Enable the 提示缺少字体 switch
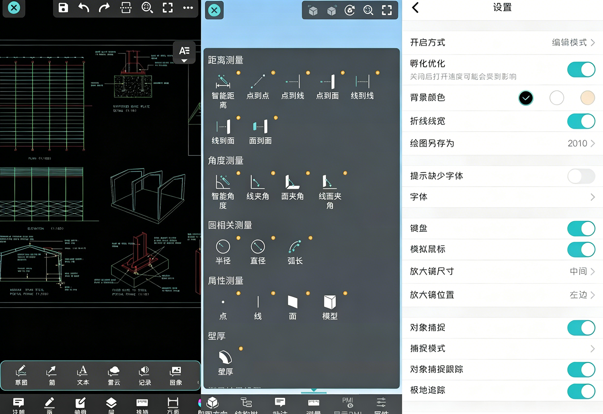 tap(581, 176)
